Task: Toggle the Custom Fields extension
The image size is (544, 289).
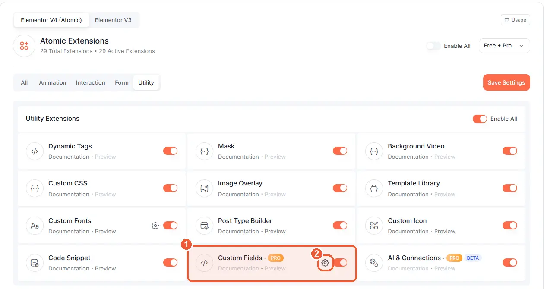Action: pyautogui.click(x=340, y=262)
